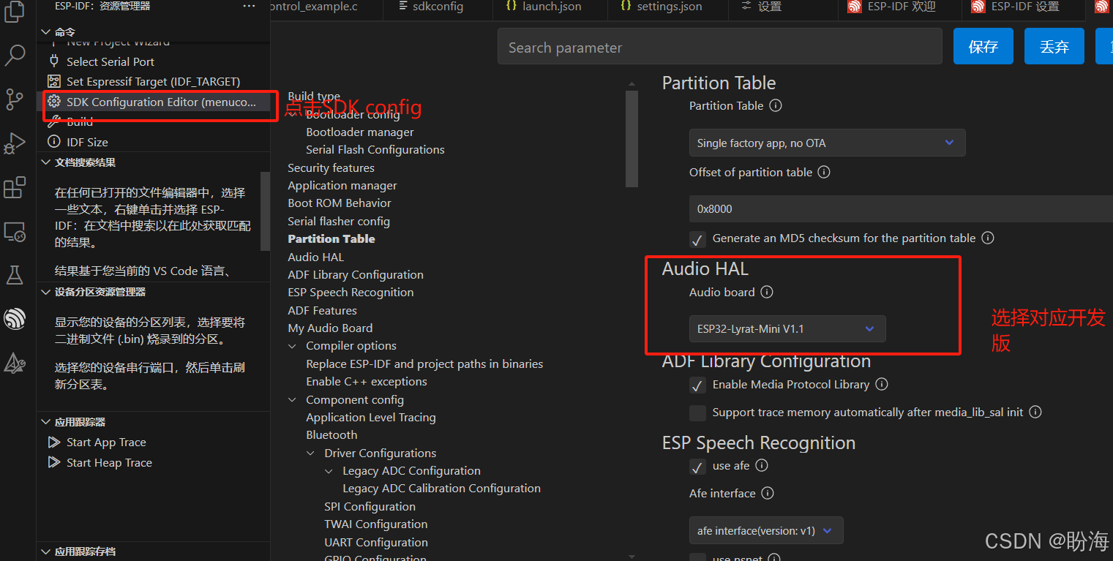1113x561 pixels.
Task: Collapse Driver Configurations tree node
Action: [311, 453]
